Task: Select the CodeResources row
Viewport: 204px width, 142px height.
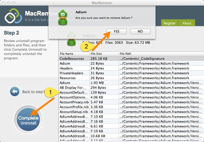Action: click(x=131, y=59)
